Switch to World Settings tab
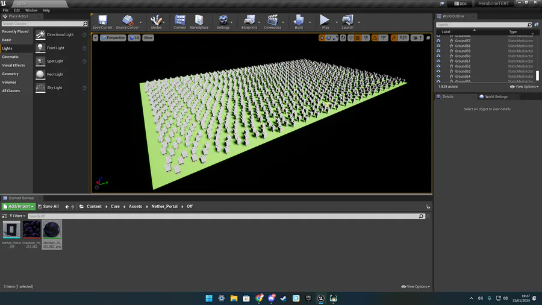The height and width of the screenshot is (305, 542). (x=496, y=97)
